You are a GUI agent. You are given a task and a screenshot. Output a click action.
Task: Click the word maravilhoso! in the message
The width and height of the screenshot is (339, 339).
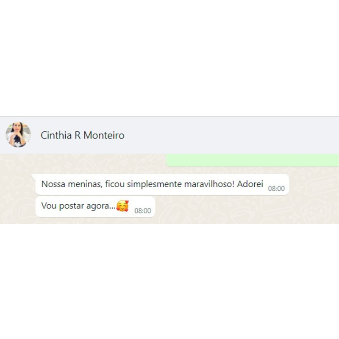tap(209, 184)
